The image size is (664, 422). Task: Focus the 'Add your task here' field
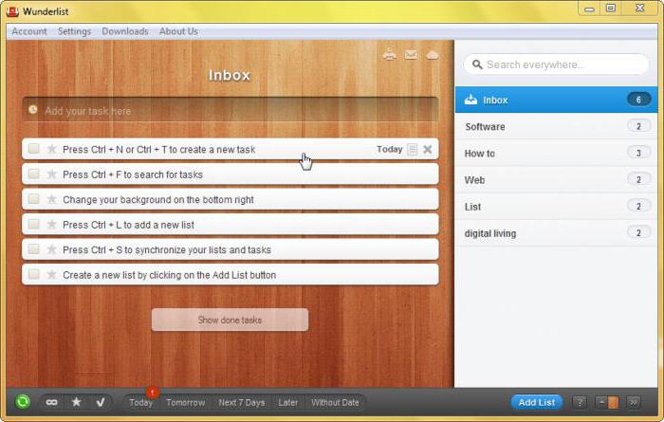click(x=231, y=110)
